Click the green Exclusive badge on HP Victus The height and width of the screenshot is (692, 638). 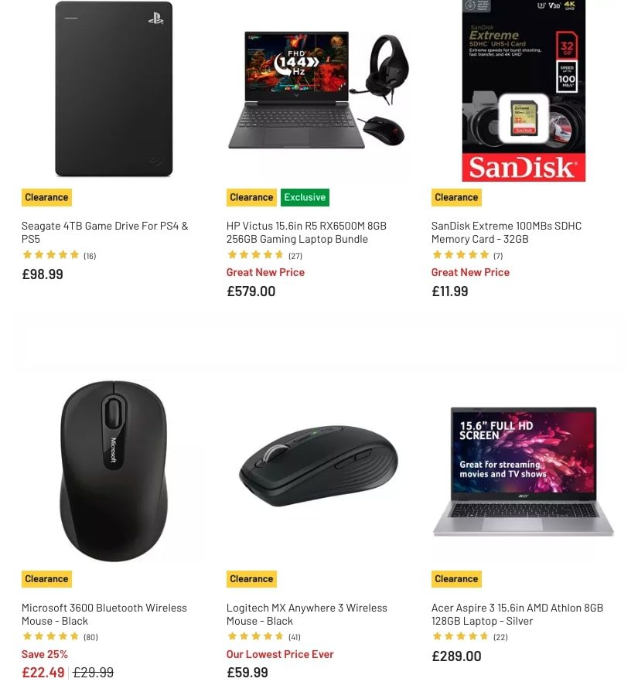pos(305,197)
